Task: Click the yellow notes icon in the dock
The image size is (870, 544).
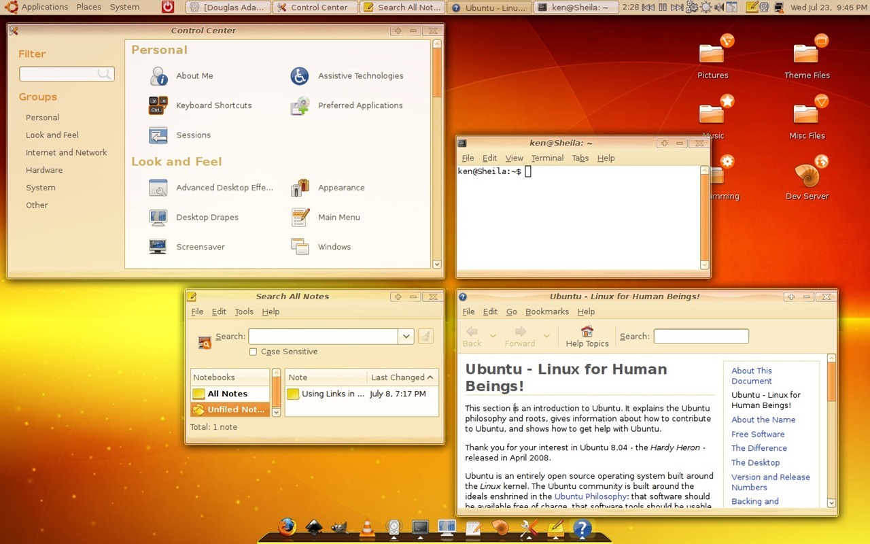Action: coord(555,528)
